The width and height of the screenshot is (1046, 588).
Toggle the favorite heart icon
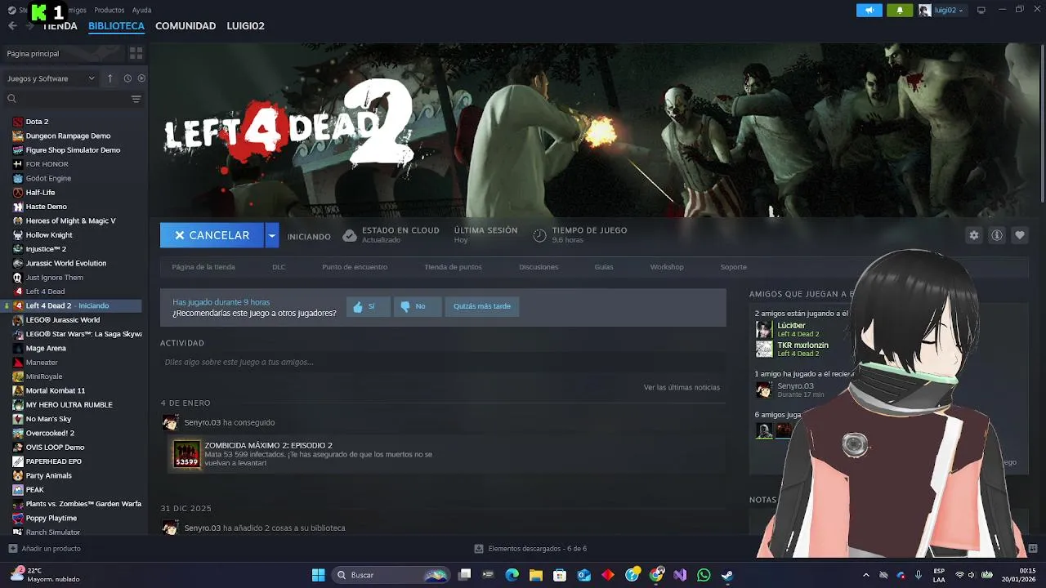pos(1020,235)
